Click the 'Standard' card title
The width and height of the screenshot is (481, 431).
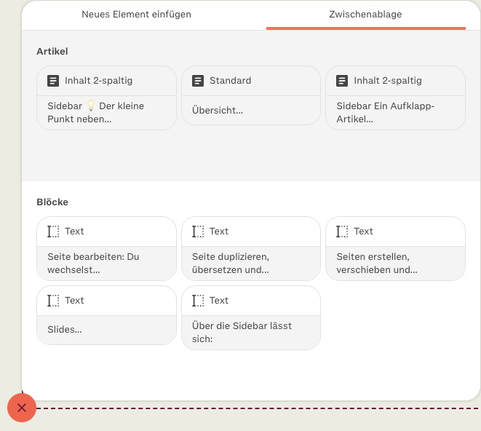pos(230,81)
